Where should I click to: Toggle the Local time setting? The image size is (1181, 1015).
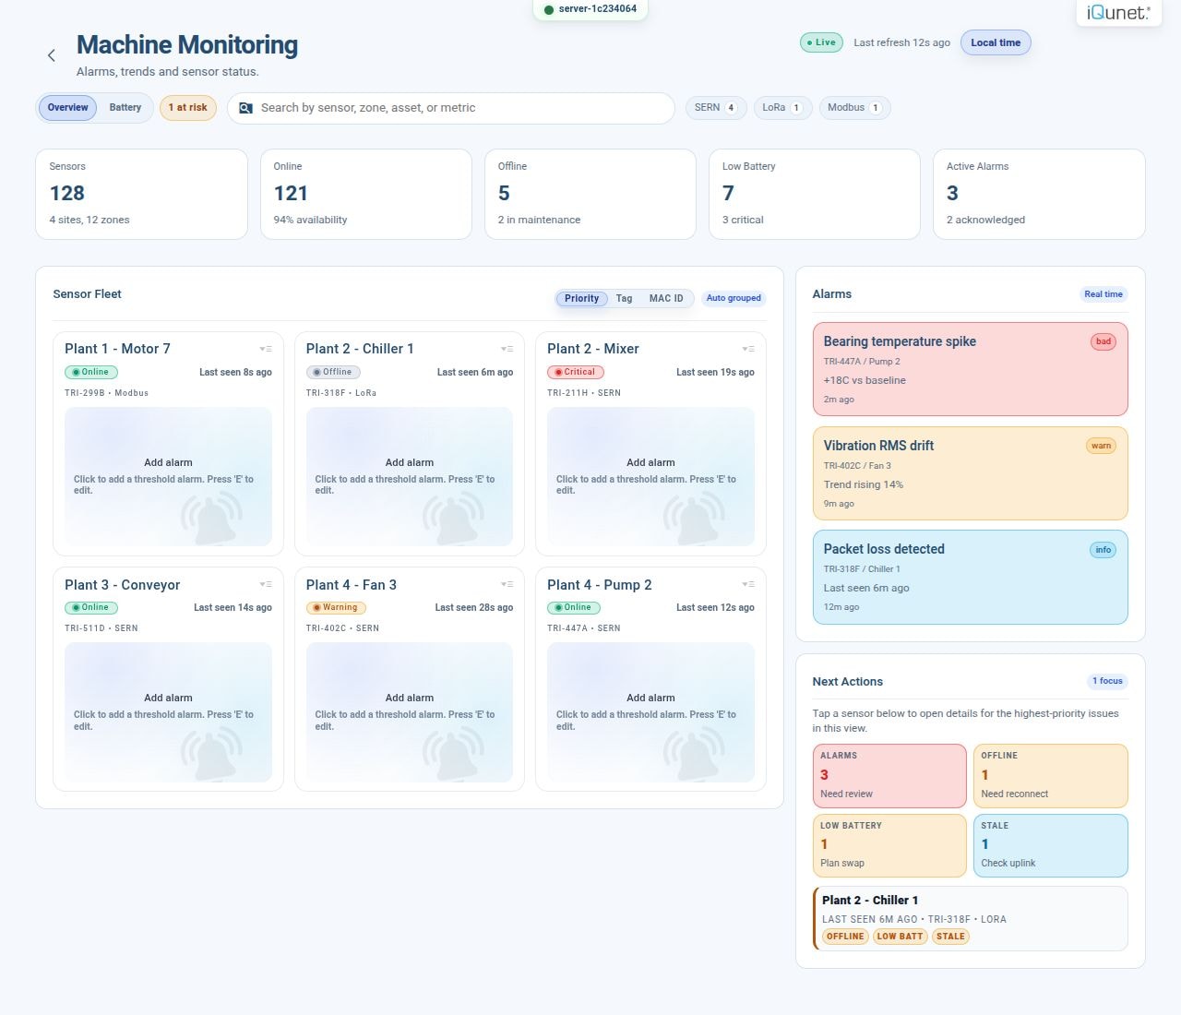[996, 42]
